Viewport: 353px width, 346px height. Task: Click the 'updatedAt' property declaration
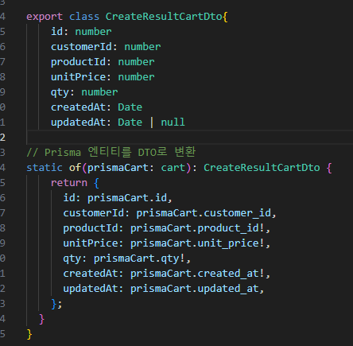click(78, 122)
